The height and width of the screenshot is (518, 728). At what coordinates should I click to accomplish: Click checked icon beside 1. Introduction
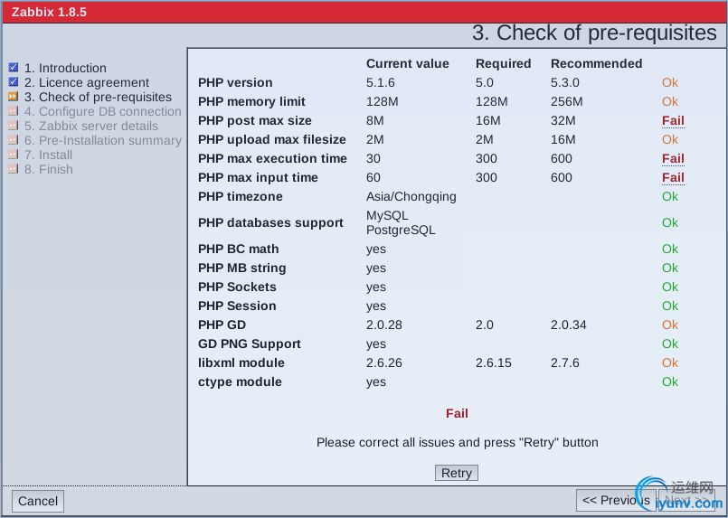(x=14, y=68)
